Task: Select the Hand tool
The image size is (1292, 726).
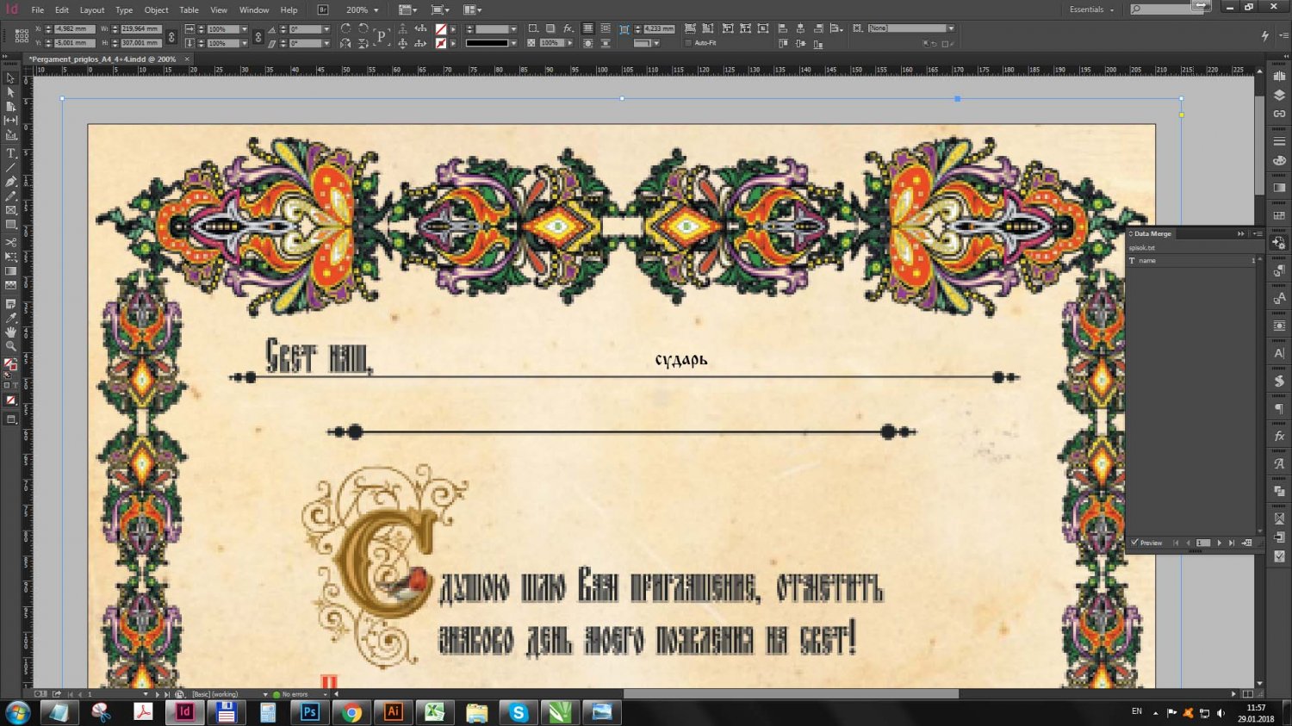Action: click(x=11, y=332)
